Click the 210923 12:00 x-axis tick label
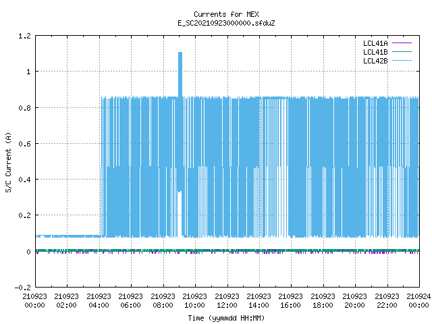This screenshot has height=324, width=432. tap(227, 300)
